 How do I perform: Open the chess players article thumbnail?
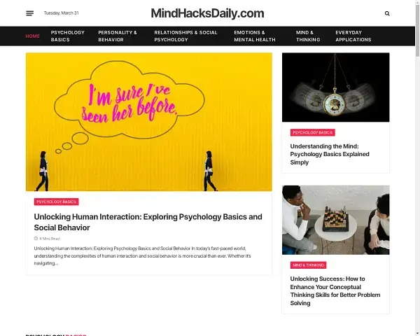coord(335,220)
